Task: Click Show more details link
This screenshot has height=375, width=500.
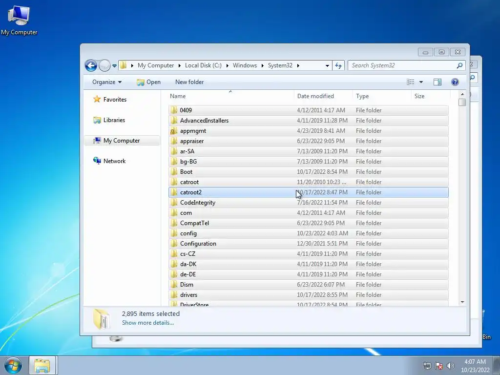Action: [147, 323]
